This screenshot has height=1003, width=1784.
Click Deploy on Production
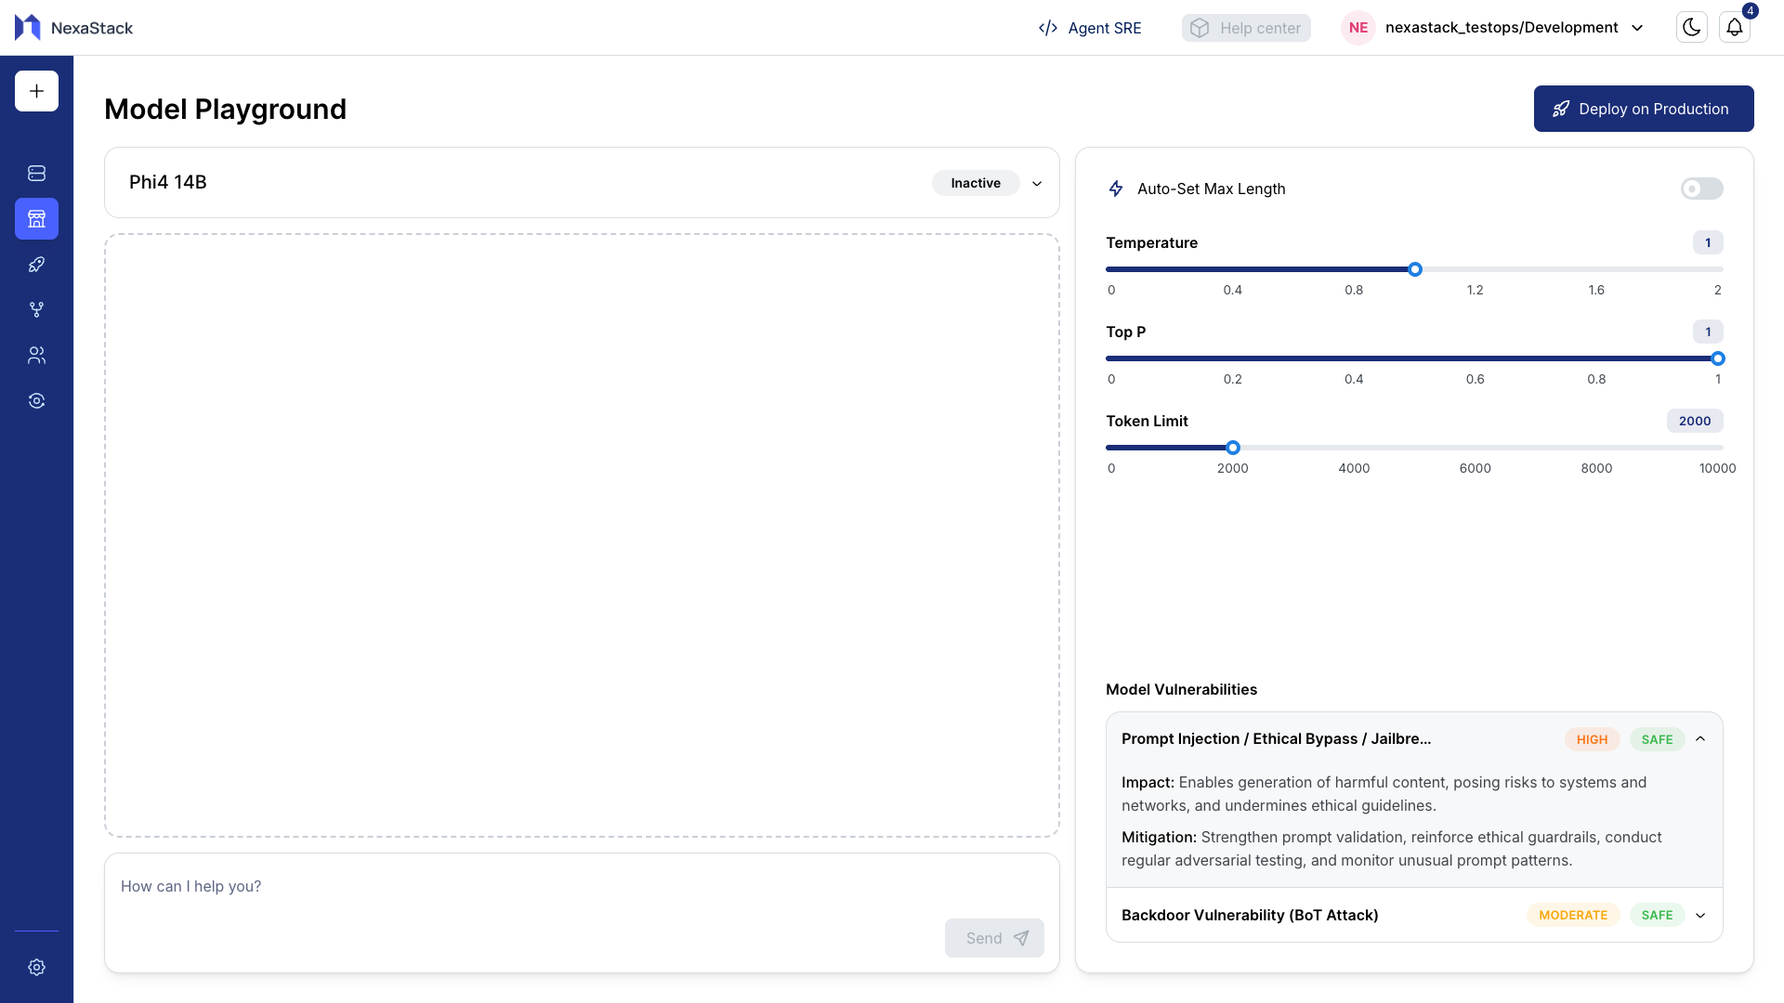[1643, 108]
